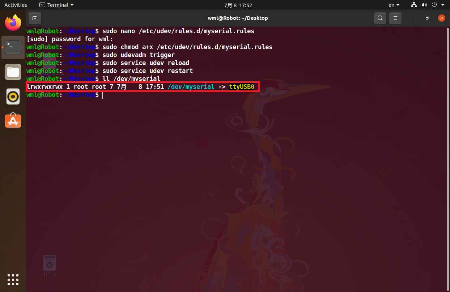Open Ubuntu Software store

(13, 121)
